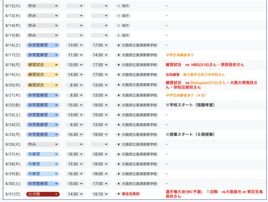Click the location pin icon on 8/22 row

click(119, 105)
